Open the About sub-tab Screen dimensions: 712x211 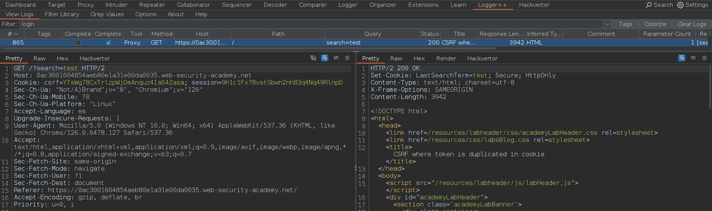(176, 14)
